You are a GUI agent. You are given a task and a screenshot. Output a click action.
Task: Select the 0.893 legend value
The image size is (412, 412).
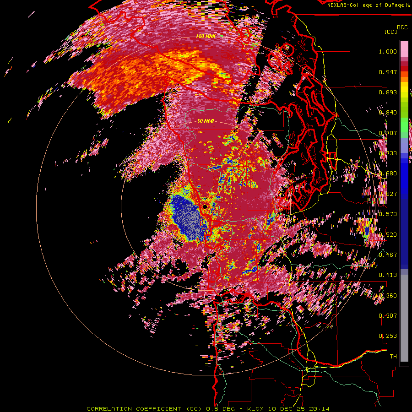point(388,92)
